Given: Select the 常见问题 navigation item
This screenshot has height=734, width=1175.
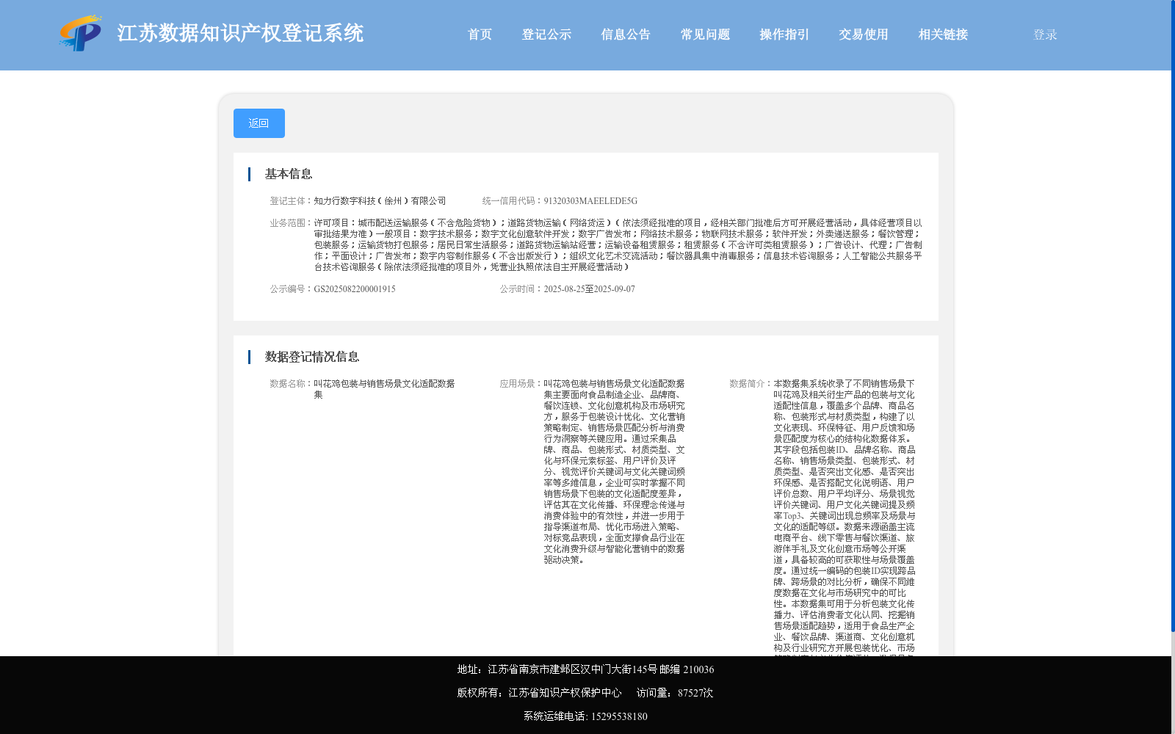Looking at the screenshot, I should (x=705, y=34).
